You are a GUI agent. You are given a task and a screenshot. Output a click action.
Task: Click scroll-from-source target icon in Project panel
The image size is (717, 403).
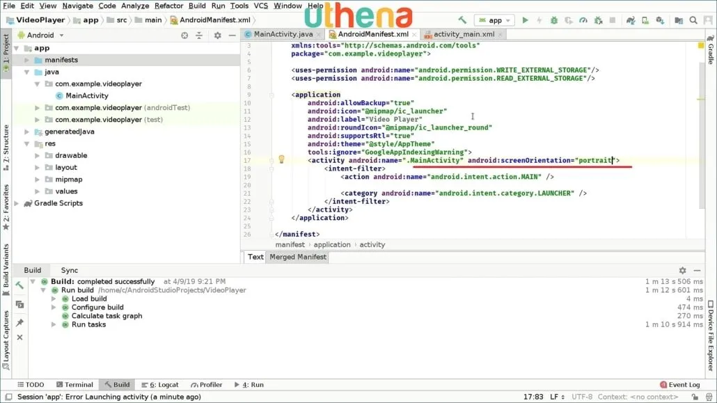pyautogui.click(x=184, y=35)
